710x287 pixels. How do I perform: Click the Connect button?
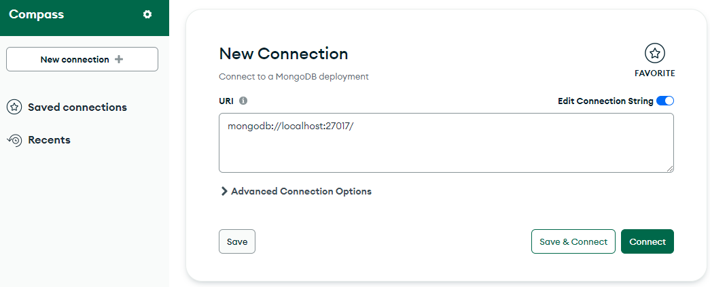[647, 241]
